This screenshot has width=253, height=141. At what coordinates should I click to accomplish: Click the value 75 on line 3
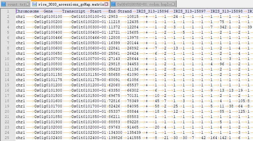click(222, 22)
